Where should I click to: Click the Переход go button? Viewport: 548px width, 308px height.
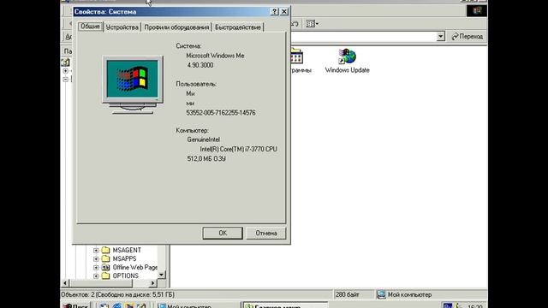(468, 36)
